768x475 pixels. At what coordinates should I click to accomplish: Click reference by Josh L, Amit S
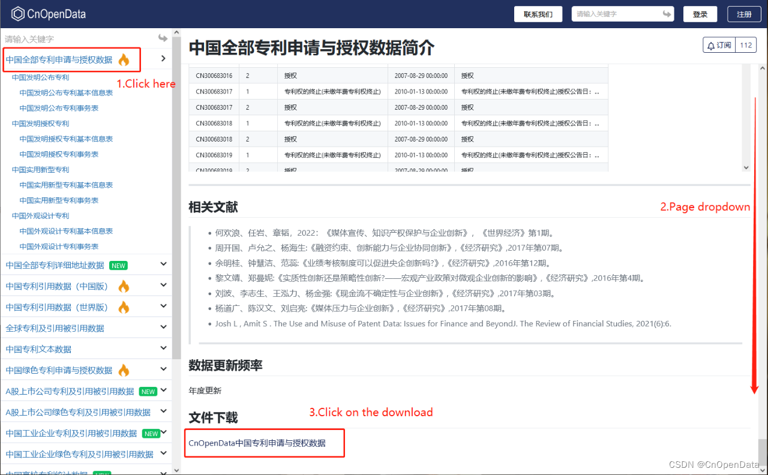[443, 324]
